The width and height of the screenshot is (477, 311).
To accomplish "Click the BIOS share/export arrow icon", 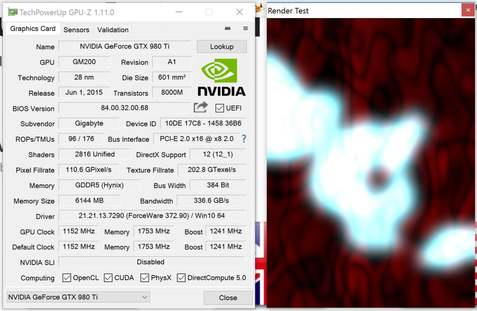I will [201, 107].
